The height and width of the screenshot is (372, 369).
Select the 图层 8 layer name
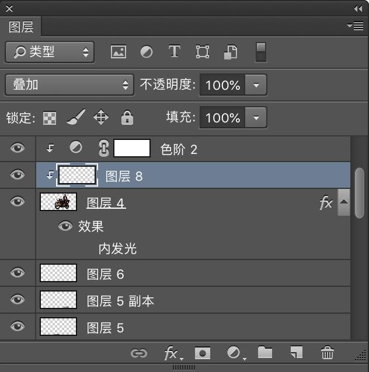pyautogui.click(x=124, y=177)
